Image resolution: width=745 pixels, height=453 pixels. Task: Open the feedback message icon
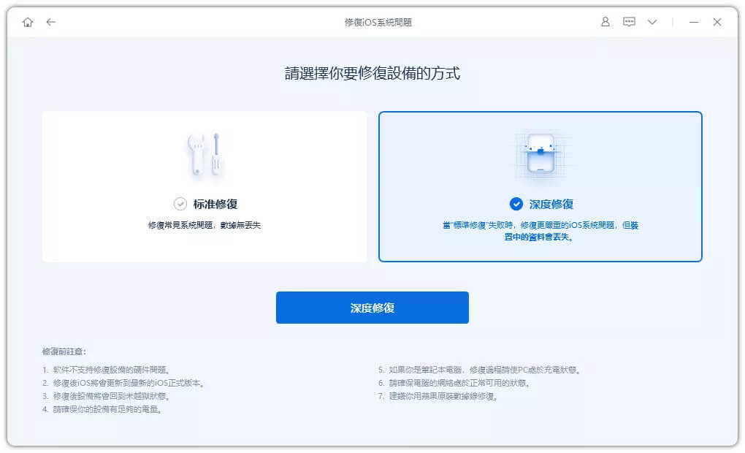point(629,22)
